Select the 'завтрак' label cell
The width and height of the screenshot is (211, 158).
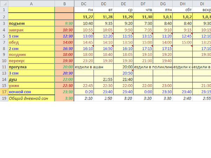point(31,30)
